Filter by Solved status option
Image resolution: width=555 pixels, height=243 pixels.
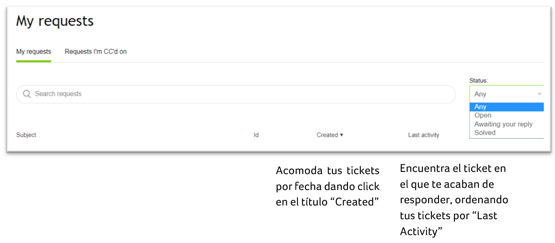point(485,133)
